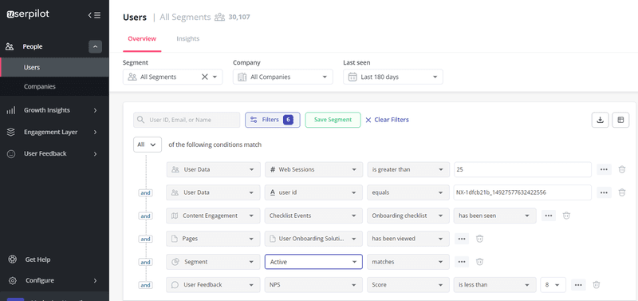Viewport: 638px width, 301px height.
Task: Download users with the export icon
Action: pos(600,120)
